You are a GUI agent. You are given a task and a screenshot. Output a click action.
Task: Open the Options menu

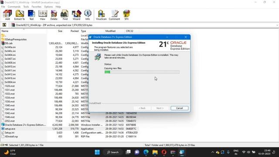click(48, 7)
